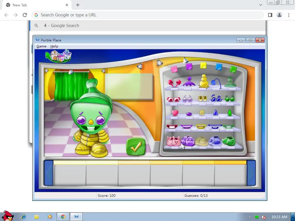Select the '4 - Google Search' suggestion
The height and width of the screenshot is (221, 295).
pos(148,26)
